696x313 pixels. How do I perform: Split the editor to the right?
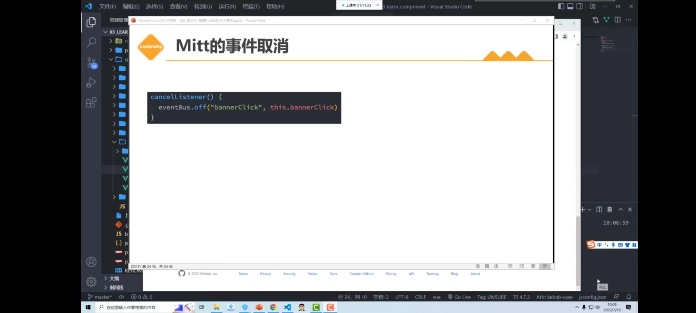pyautogui.click(x=617, y=20)
